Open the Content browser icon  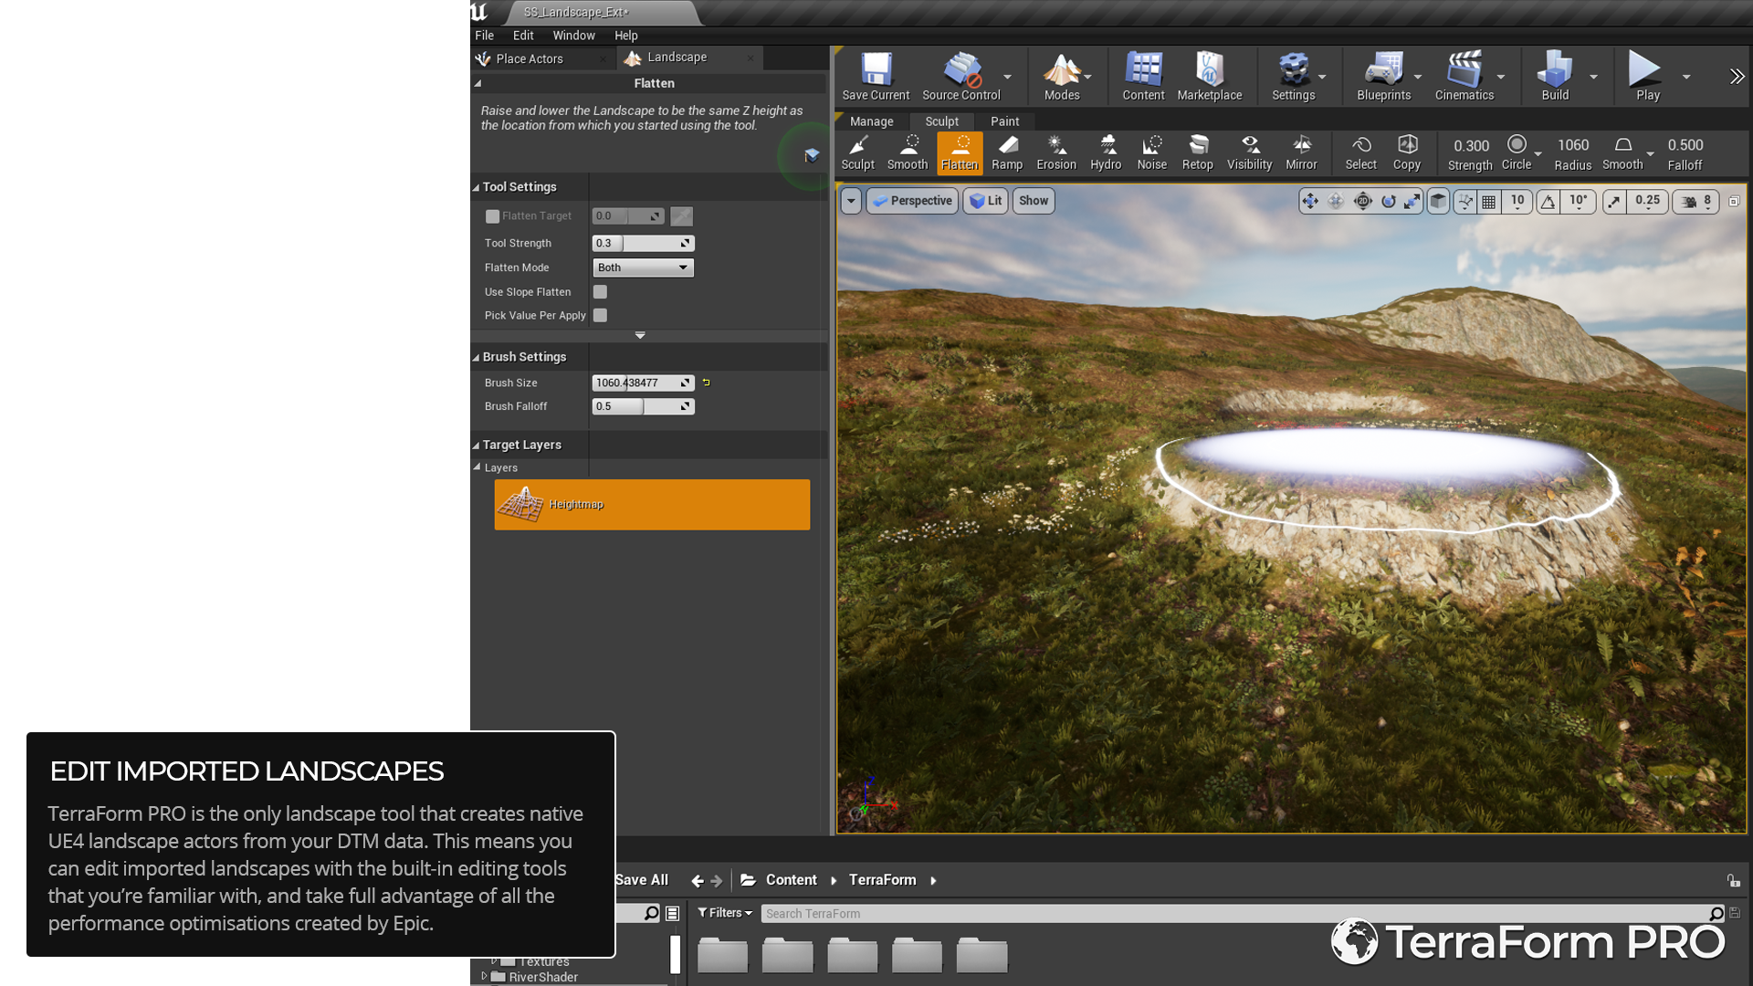pos(1143,77)
